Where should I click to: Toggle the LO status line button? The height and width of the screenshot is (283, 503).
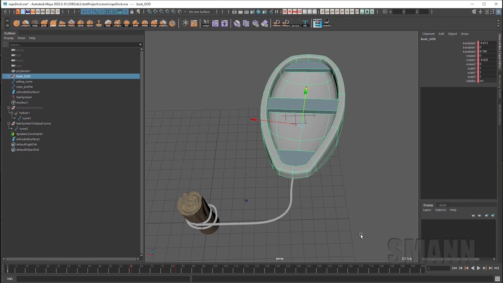pos(299,11)
